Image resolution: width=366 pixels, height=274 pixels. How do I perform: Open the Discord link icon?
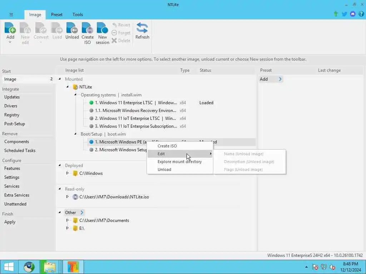pyautogui.click(x=353, y=14)
